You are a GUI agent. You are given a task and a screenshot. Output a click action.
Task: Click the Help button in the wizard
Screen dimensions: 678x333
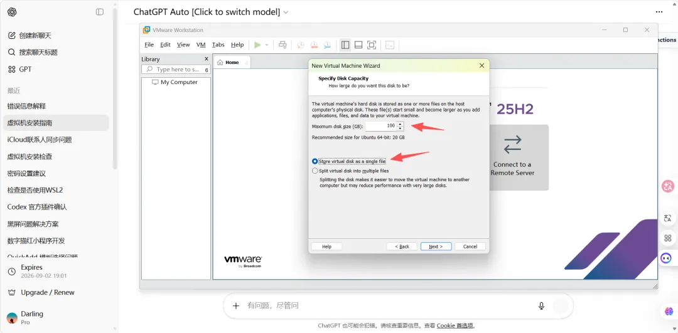[327, 246]
